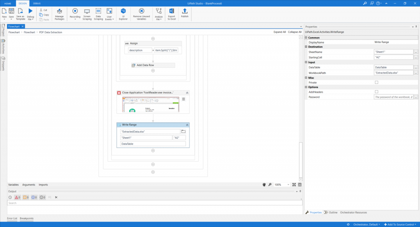Collapse the Close Application activity

[x=187, y=93]
